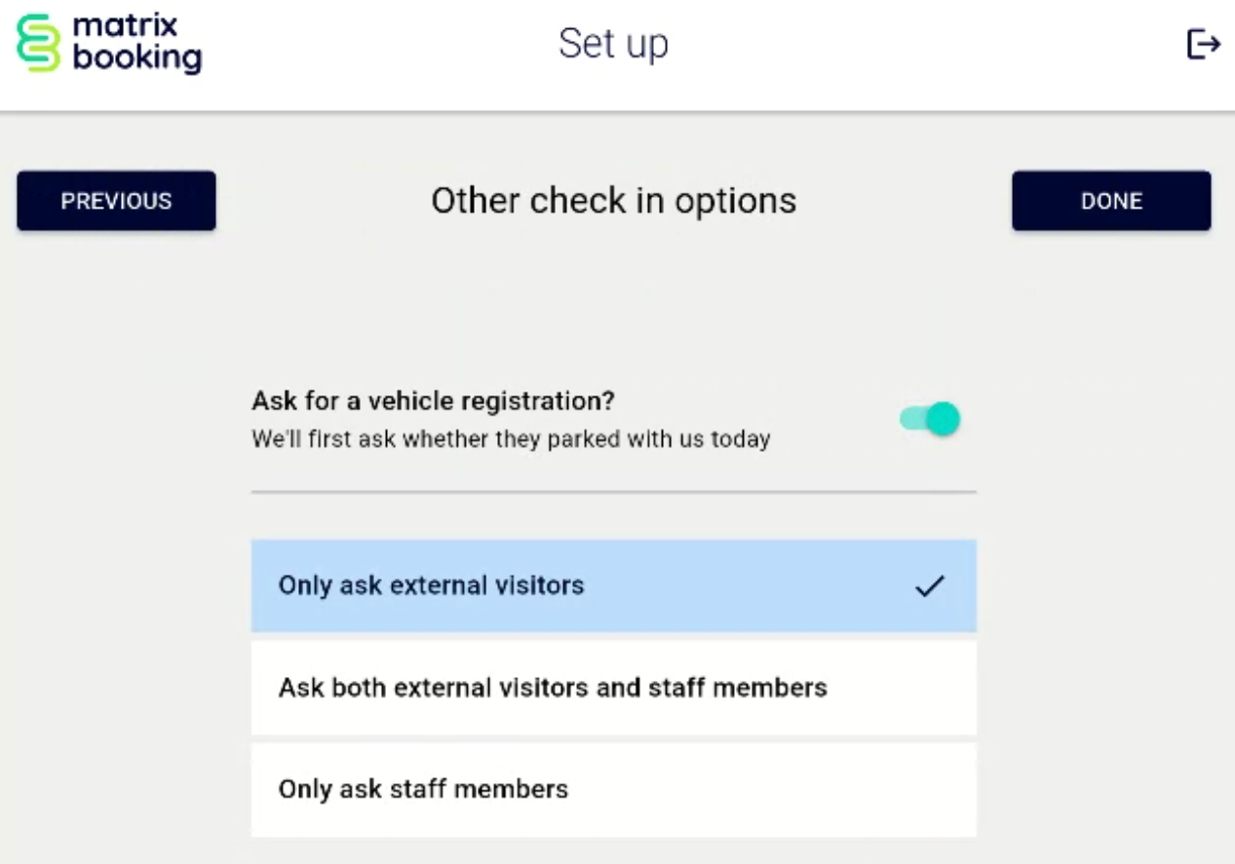This screenshot has height=864, width=1235.
Task: Open the 'Other check in options' heading
Action: (x=614, y=201)
